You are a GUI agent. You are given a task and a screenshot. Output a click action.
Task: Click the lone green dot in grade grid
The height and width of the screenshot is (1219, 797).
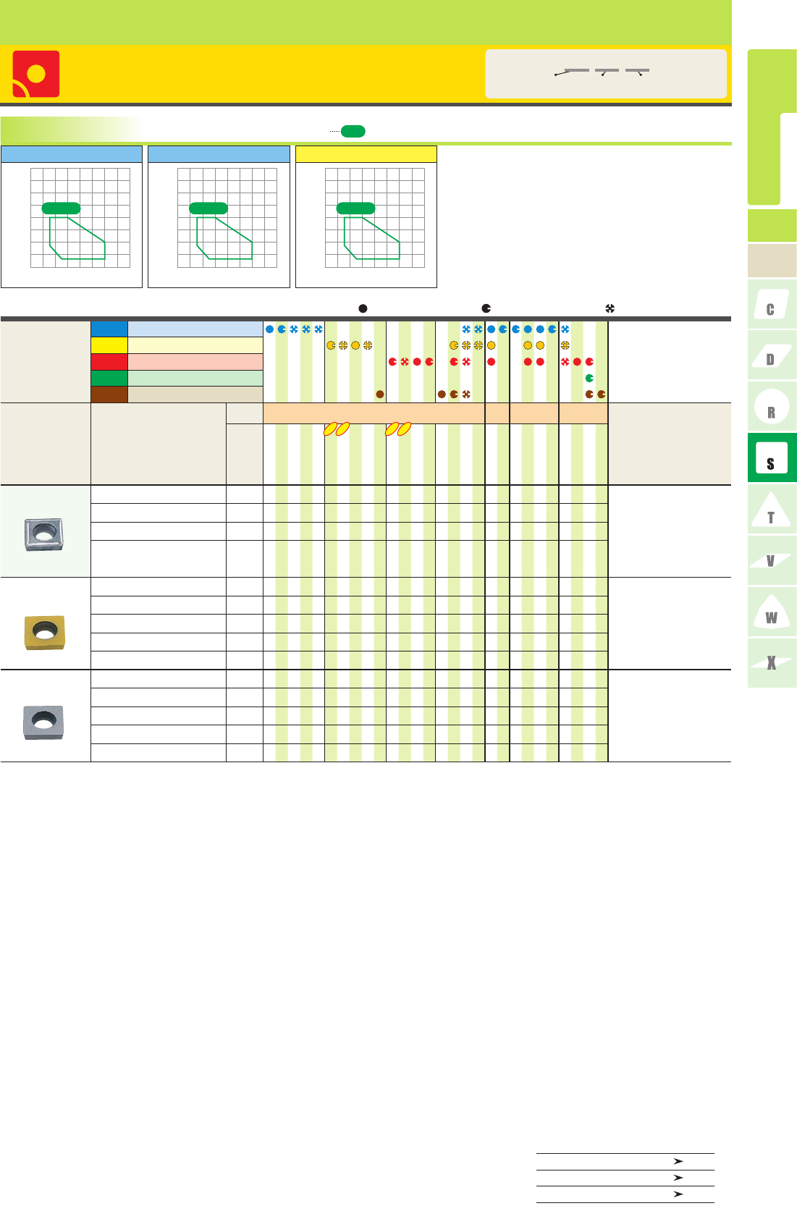coord(589,378)
